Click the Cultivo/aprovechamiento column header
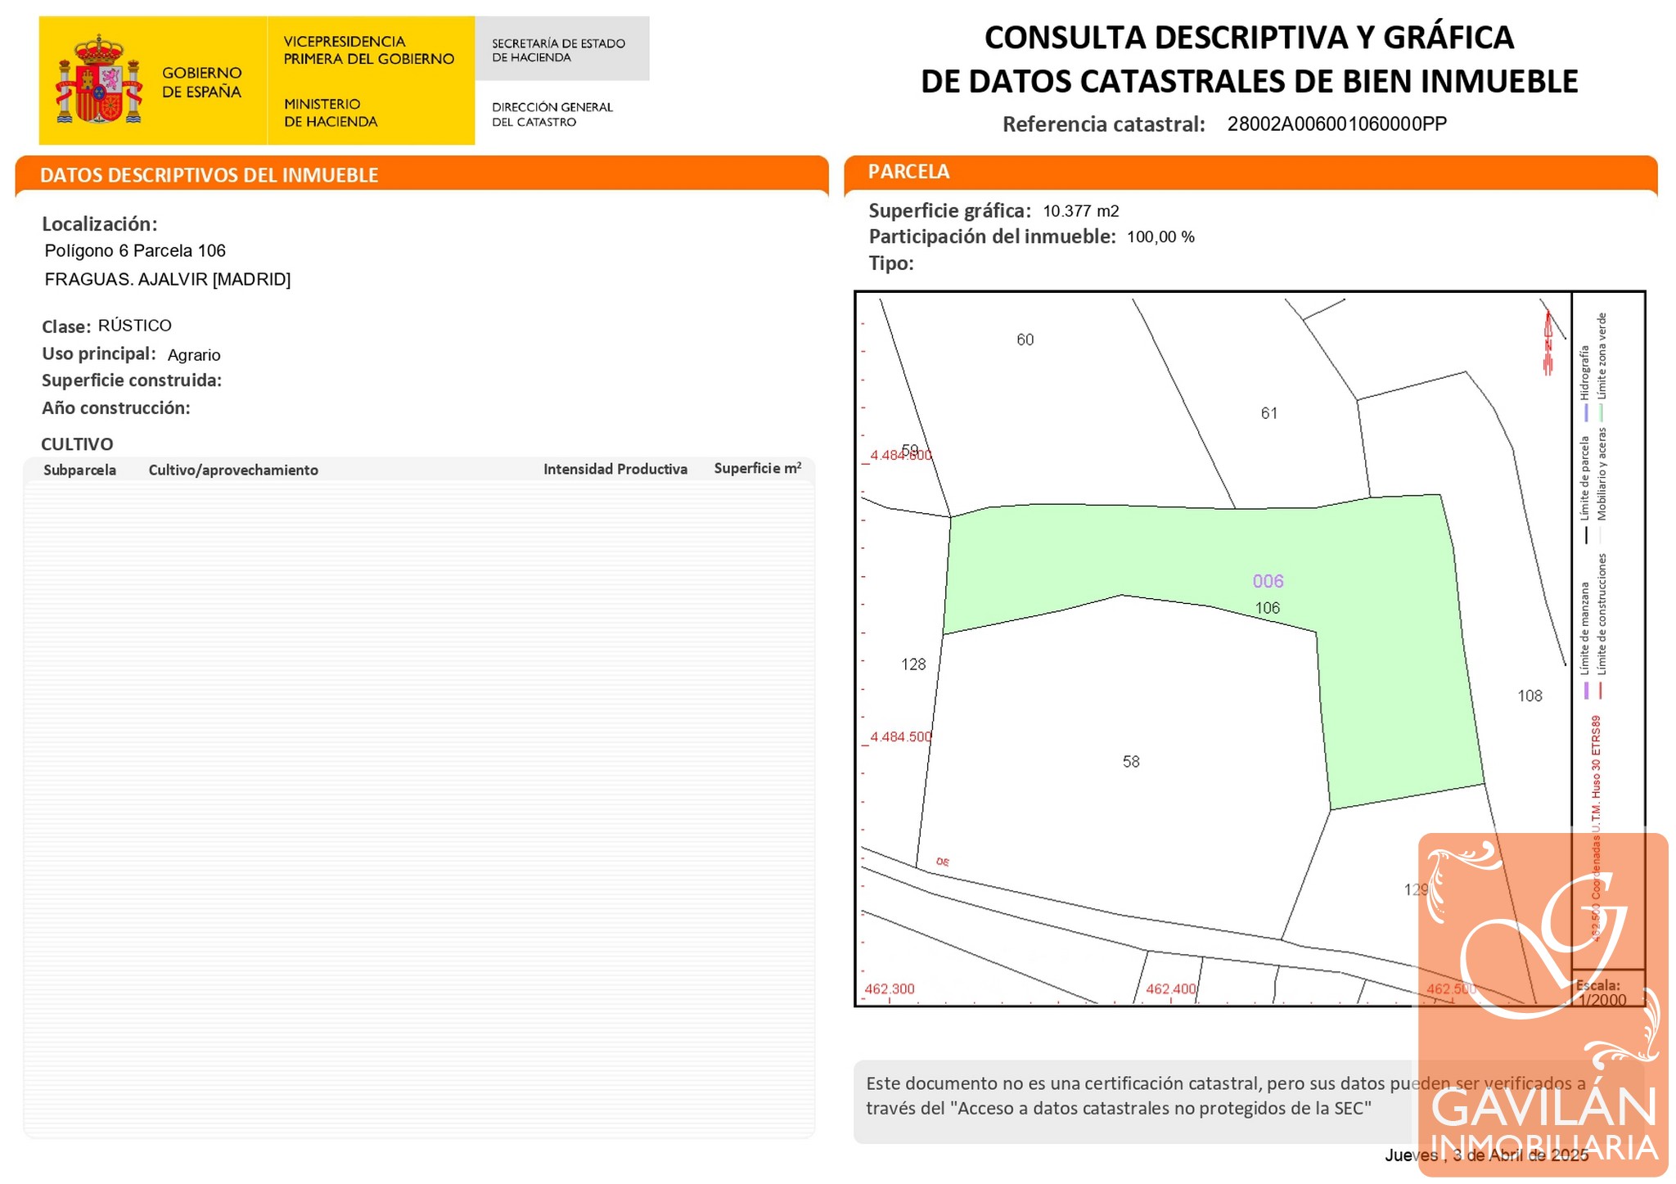 (233, 470)
